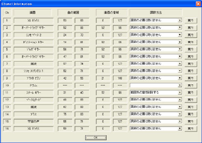Click the 実行 button for channel 1

pyautogui.click(x=191, y=20)
